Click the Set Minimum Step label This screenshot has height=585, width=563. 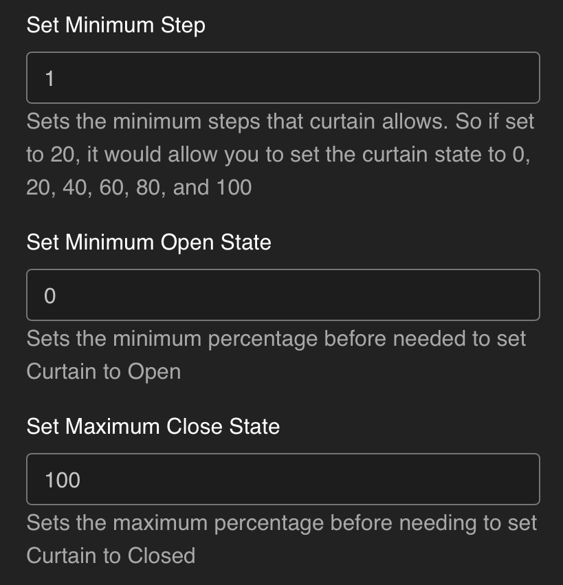115,25
